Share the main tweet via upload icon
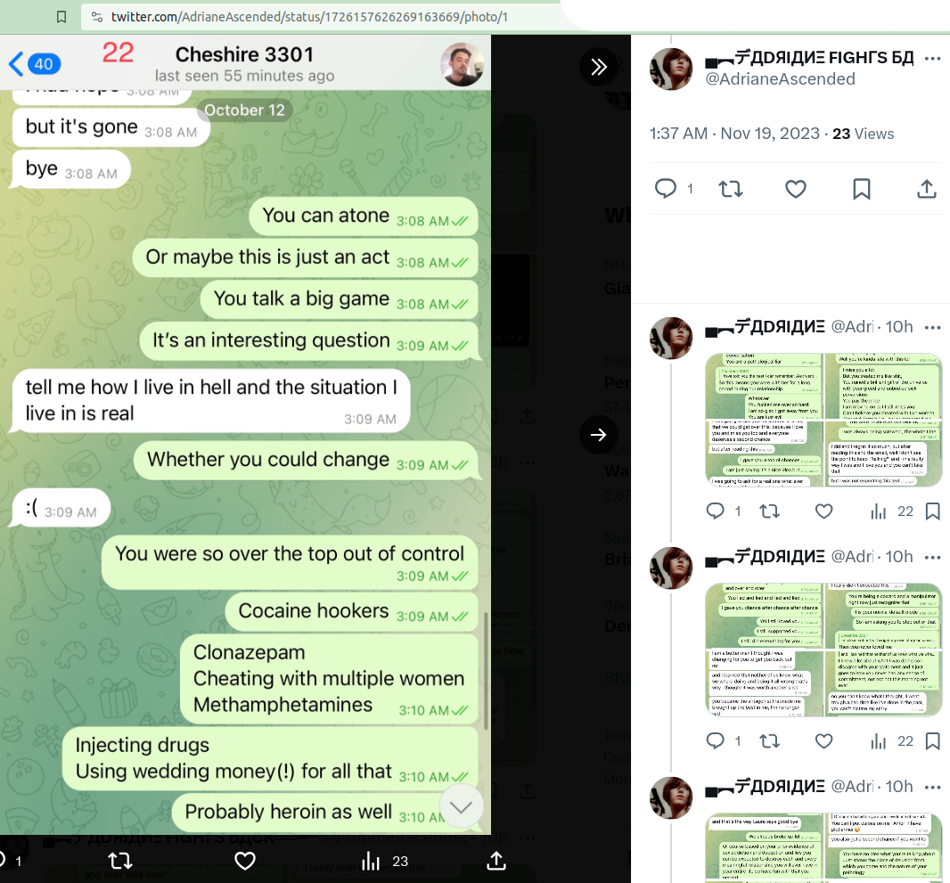Viewport: 950px width, 883px height. (x=926, y=189)
